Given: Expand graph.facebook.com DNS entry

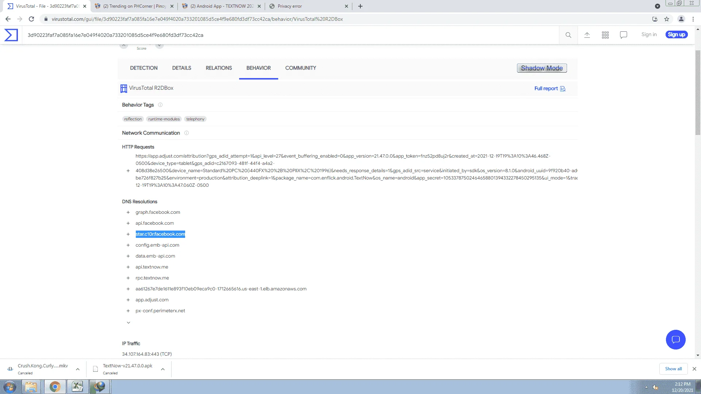Looking at the screenshot, I should coord(128,212).
